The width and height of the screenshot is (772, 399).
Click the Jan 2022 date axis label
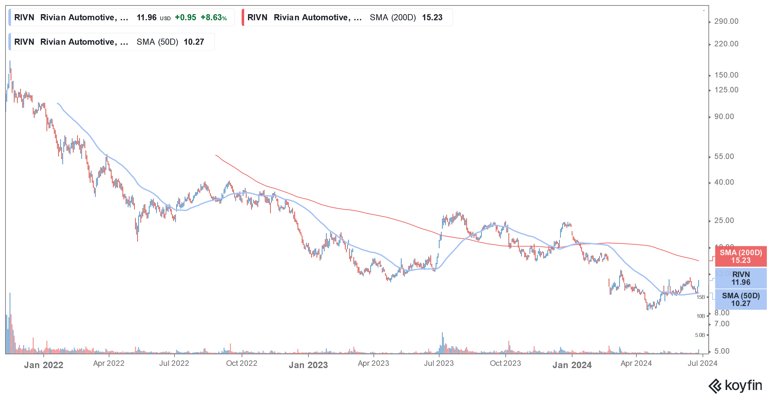click(44, 365)
